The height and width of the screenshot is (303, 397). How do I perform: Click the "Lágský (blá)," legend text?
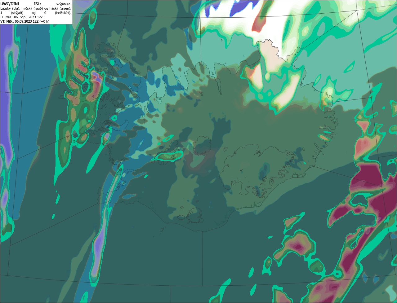(11, 9)
